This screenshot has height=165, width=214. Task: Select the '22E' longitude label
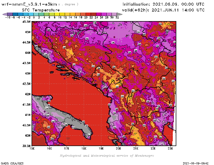[x=153, y=148]
